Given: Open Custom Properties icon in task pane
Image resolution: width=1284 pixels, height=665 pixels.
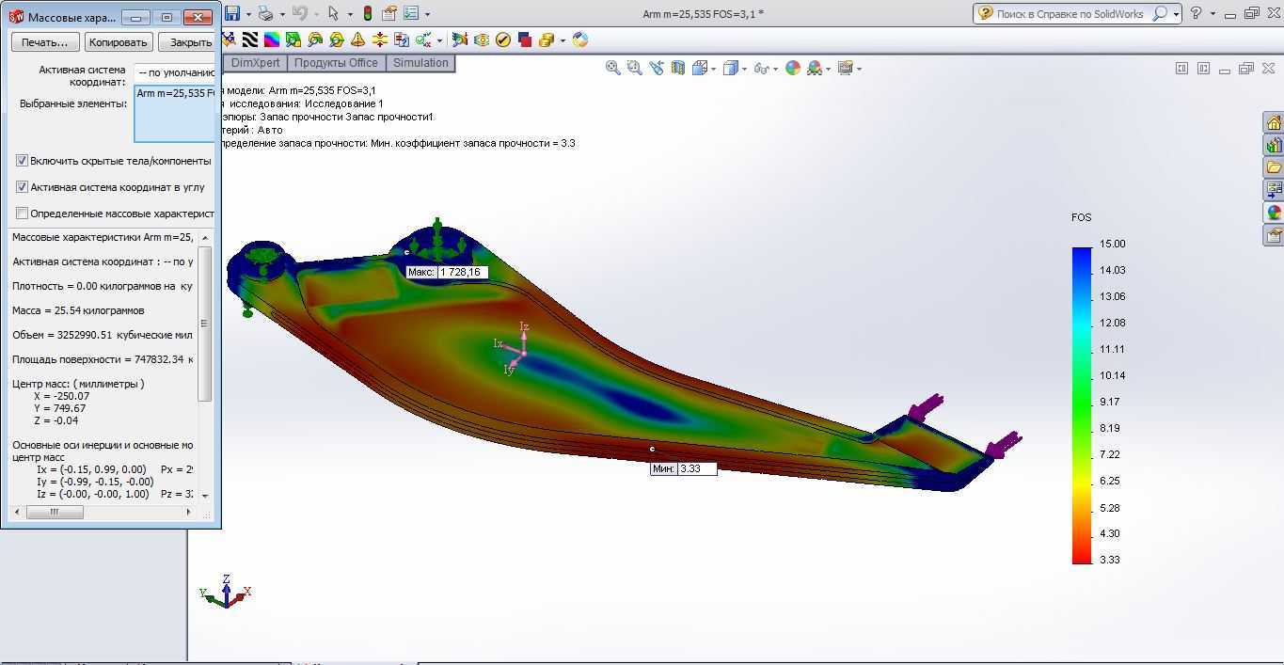Looking at the screenshot, I should coord(1274,235).
